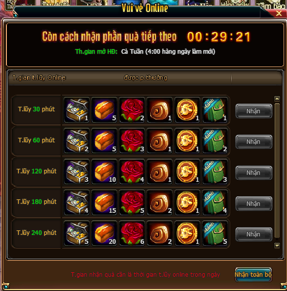Select the green backpack fragment in 30 phút row
The height and width of the screenshot is (291, 287).
(215, 110)
